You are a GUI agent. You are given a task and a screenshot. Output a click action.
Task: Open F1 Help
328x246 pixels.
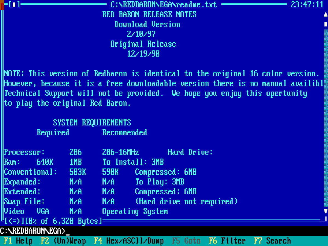point(18,241)
